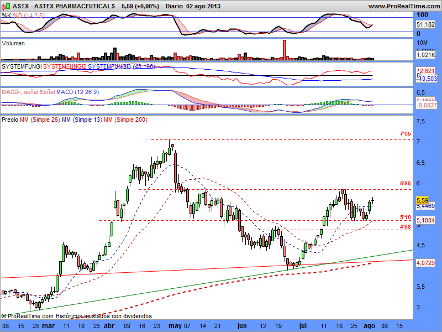The height and width of the screenshot is (332, 442).
Task: Click the 100 level on stochastic scale
Action: click(x=422, y=15)
